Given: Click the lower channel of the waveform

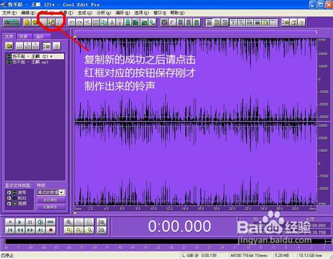Looking at the screenshot, I should coord(196,164).
